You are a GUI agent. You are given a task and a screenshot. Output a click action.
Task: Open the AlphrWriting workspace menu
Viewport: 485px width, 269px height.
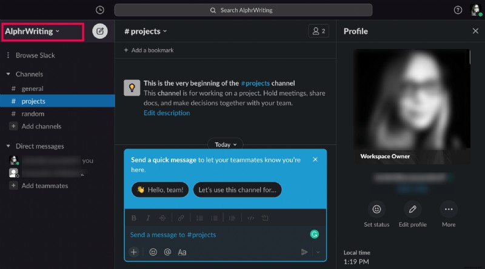(32, 32)
